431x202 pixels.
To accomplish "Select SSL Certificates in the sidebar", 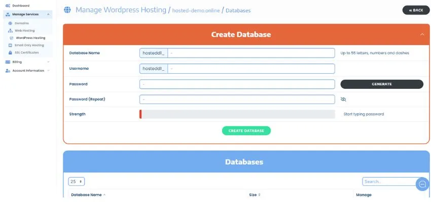I will coord(27,53).
